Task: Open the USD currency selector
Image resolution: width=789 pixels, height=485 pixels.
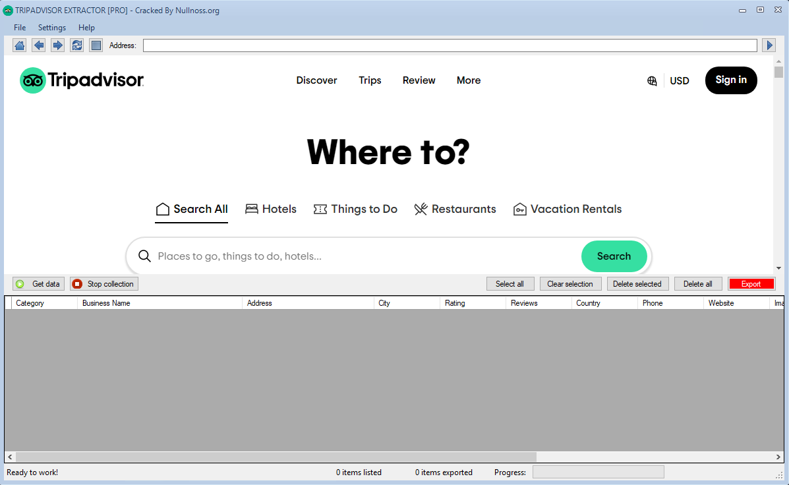Action: tap(680, 80)
